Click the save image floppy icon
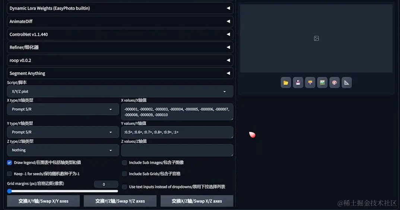 pyautogui.click(x=298, y=83)
